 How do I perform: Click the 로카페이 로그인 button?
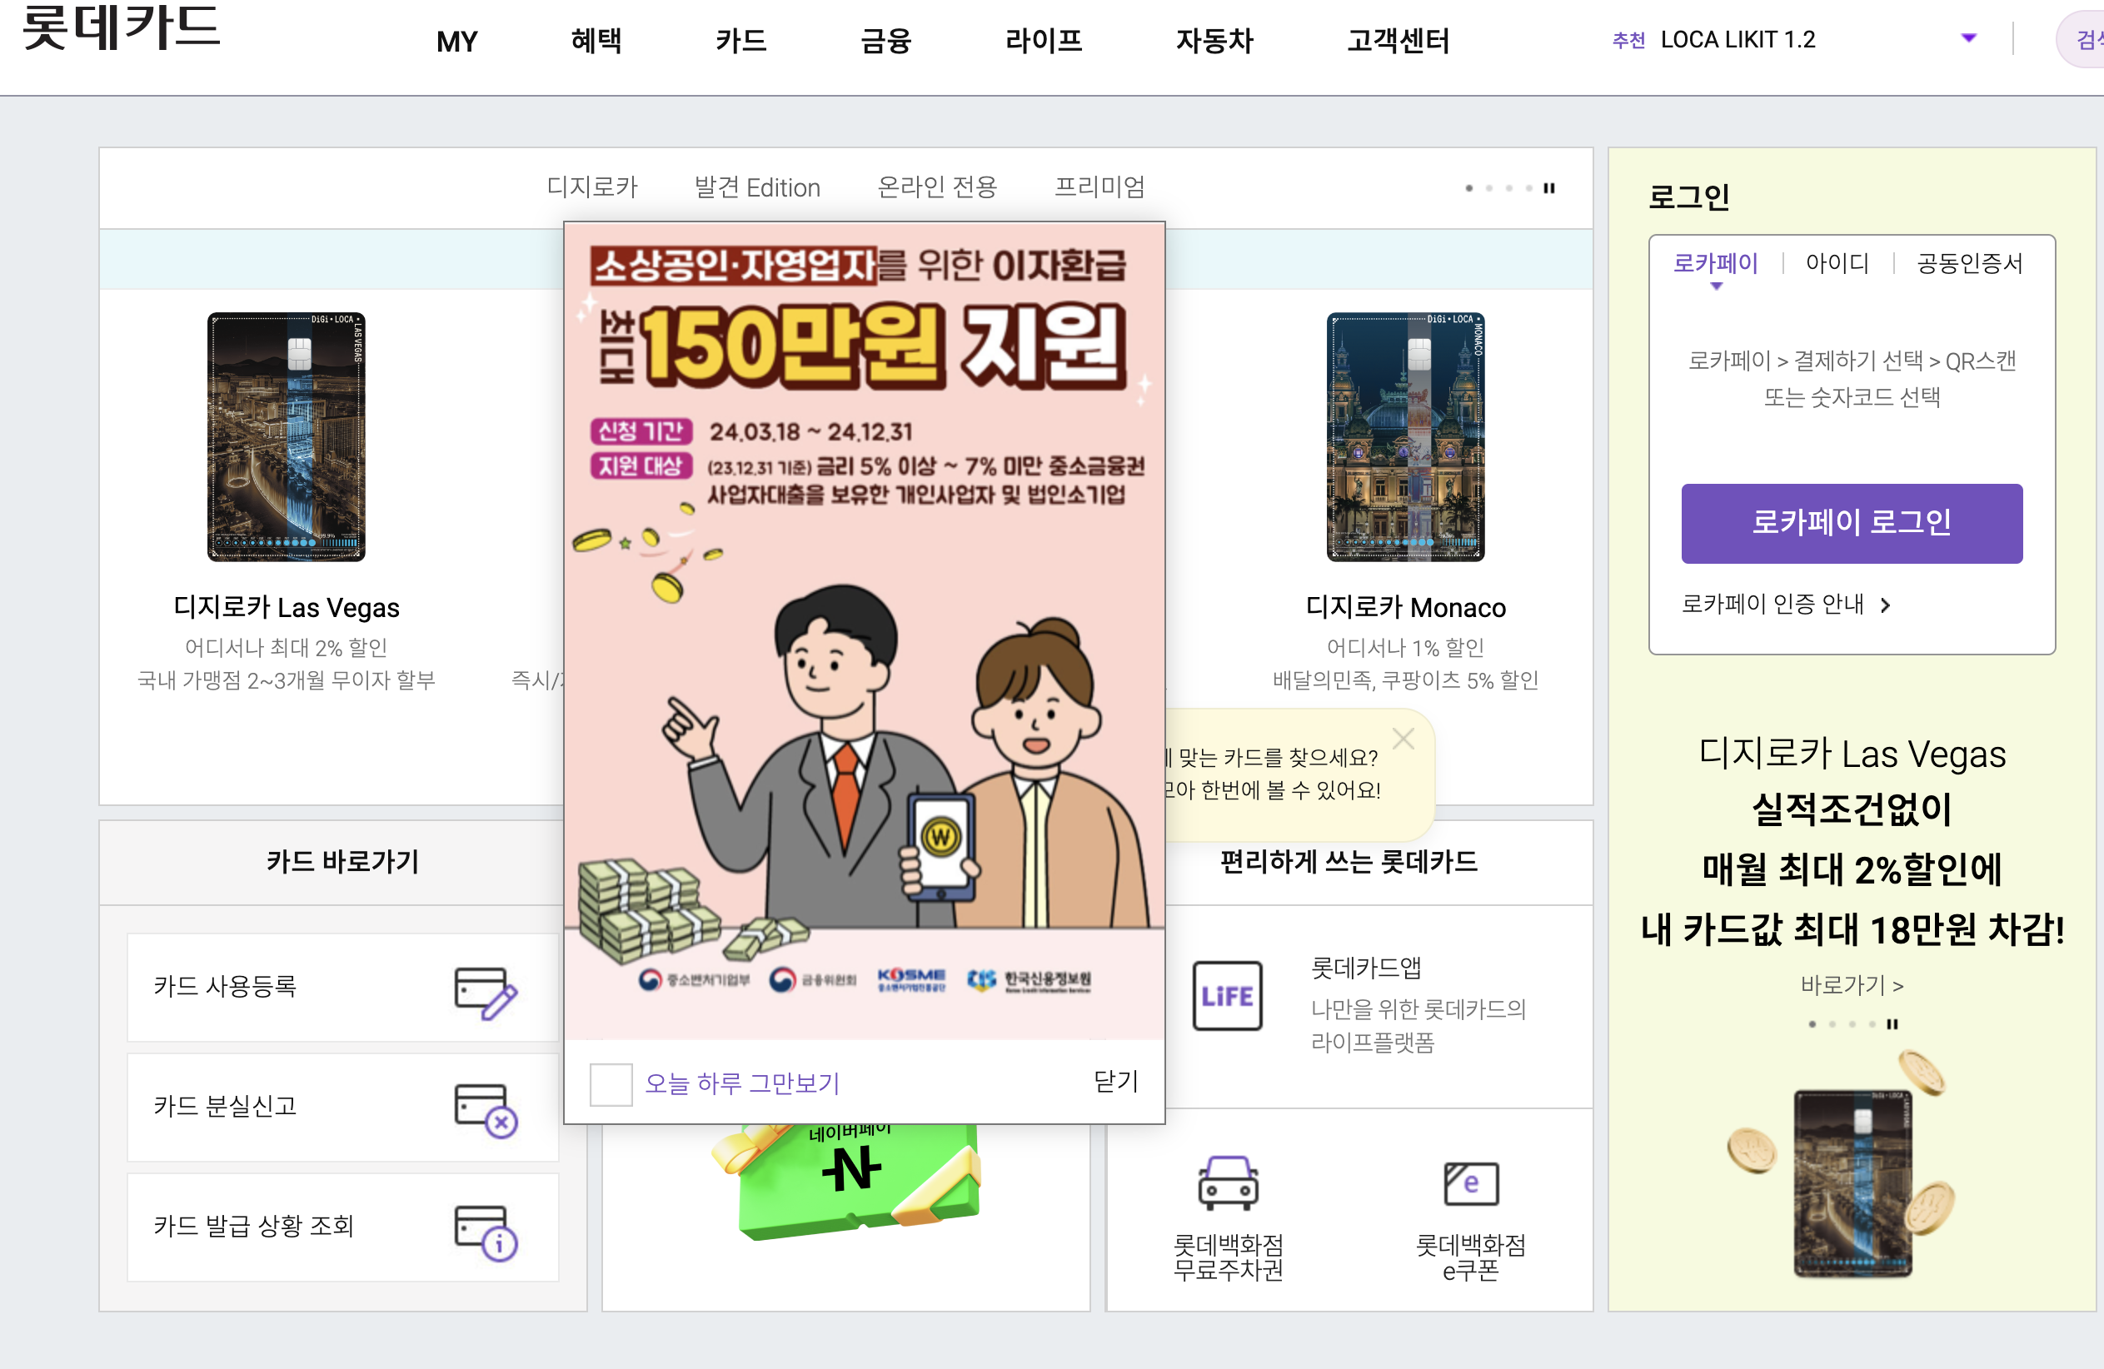coord(1852,522)
